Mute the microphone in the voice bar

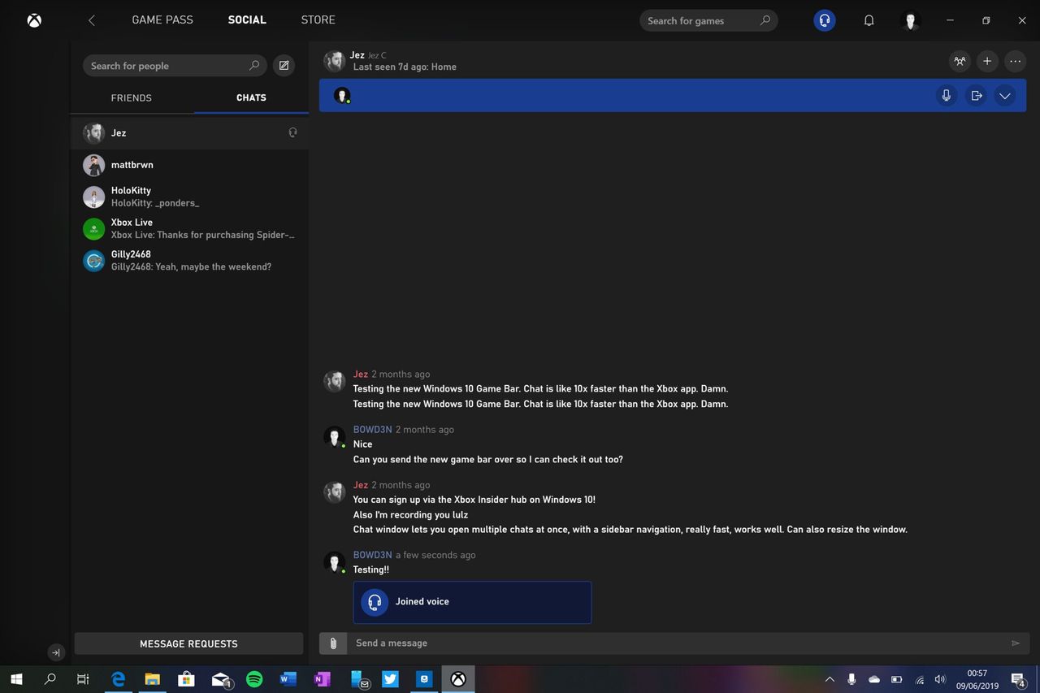click(x=947, y=96)
